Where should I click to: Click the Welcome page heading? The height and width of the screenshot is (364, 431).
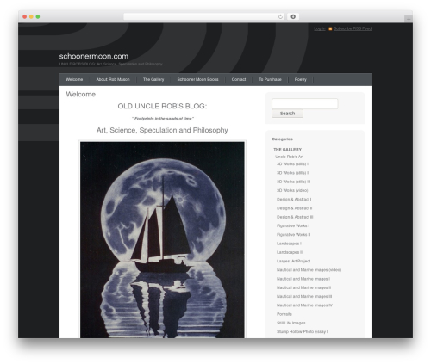[x=81, y=95]
